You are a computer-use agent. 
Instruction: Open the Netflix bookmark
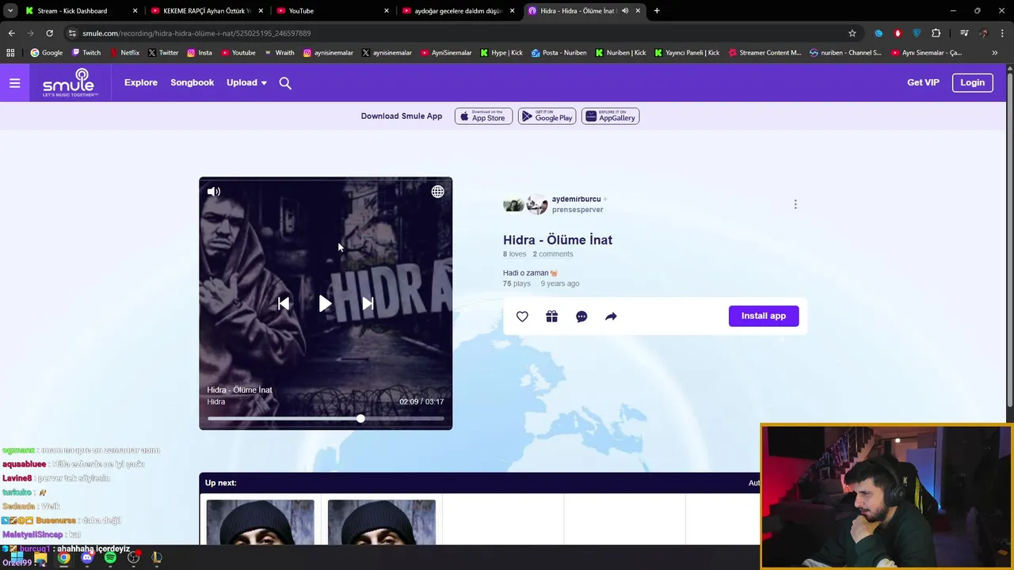pyautogui.click(x=124, y=53)
